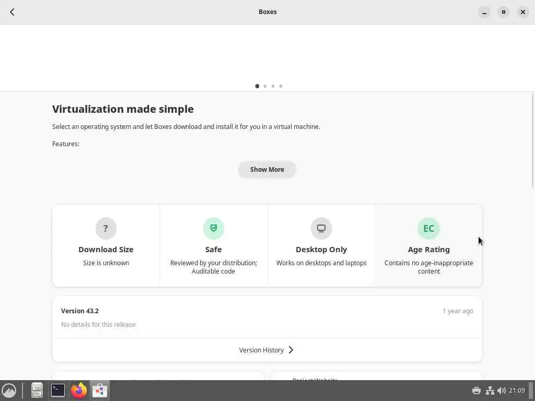Click the 'Boxes' window title
Image resolution: width=535 pixels, height=401 pixels.
(x=267, y=12)
